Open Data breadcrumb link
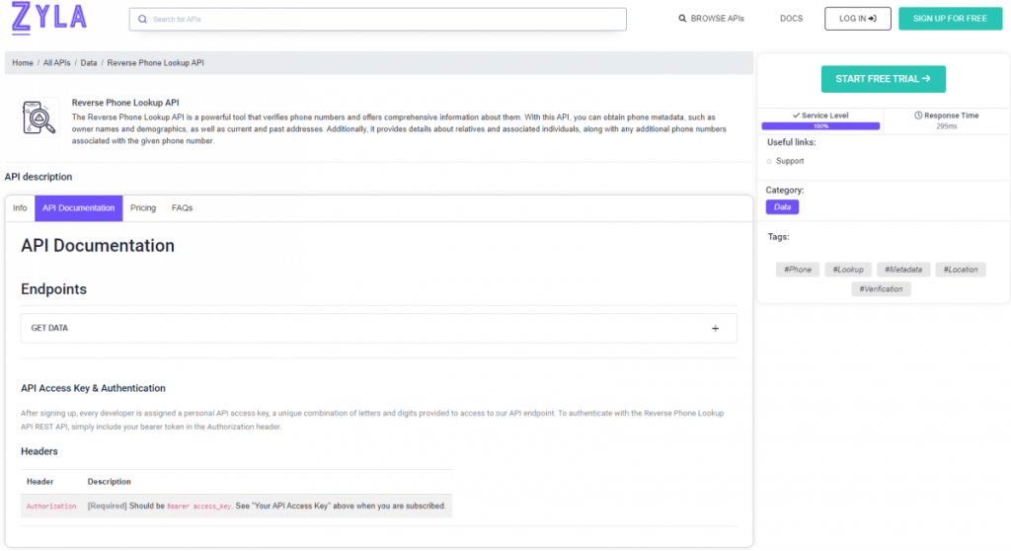 [88, 63]
